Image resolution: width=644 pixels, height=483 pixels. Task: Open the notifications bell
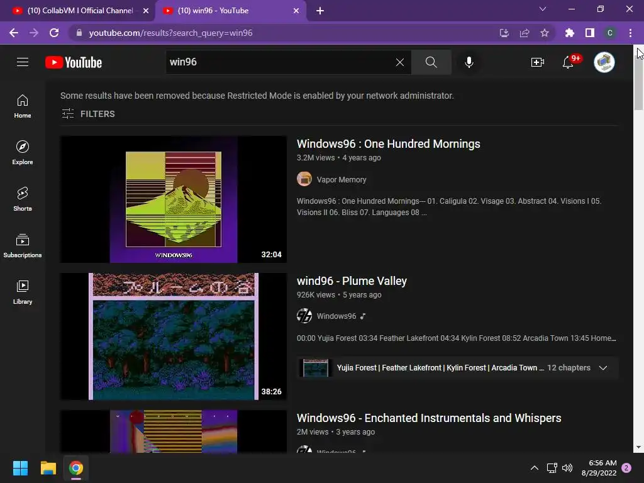[569, 62]
